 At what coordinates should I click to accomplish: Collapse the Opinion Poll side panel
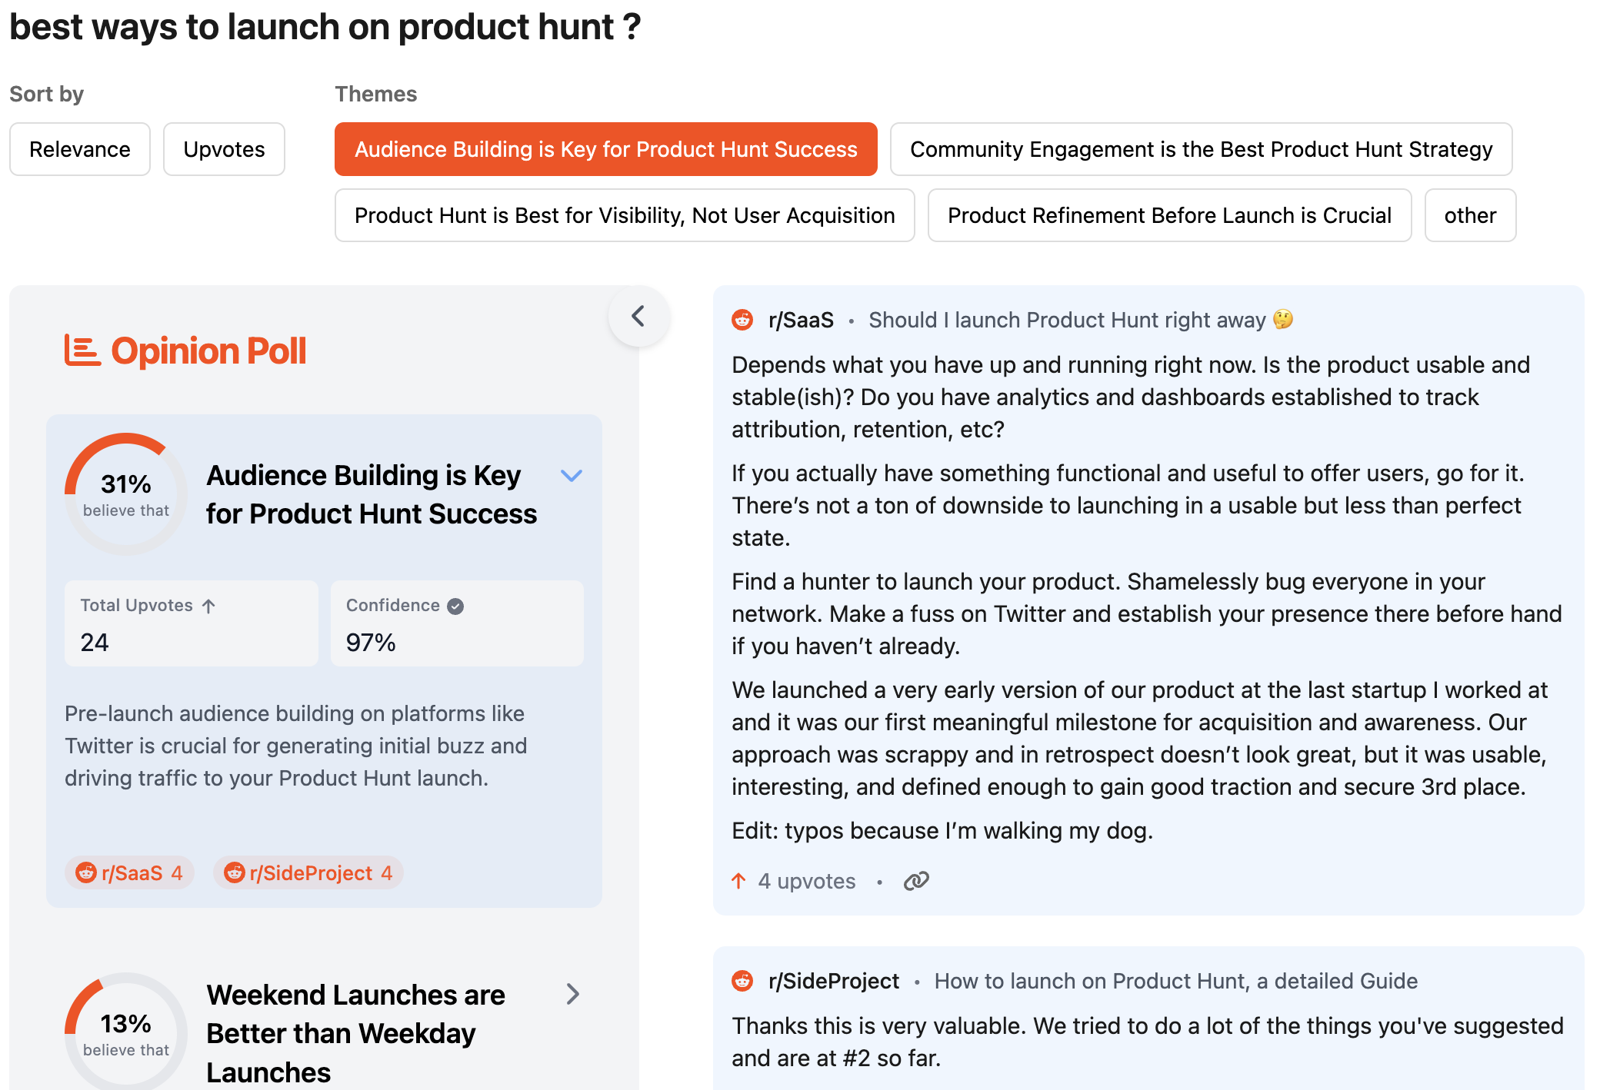click(638, 316)
